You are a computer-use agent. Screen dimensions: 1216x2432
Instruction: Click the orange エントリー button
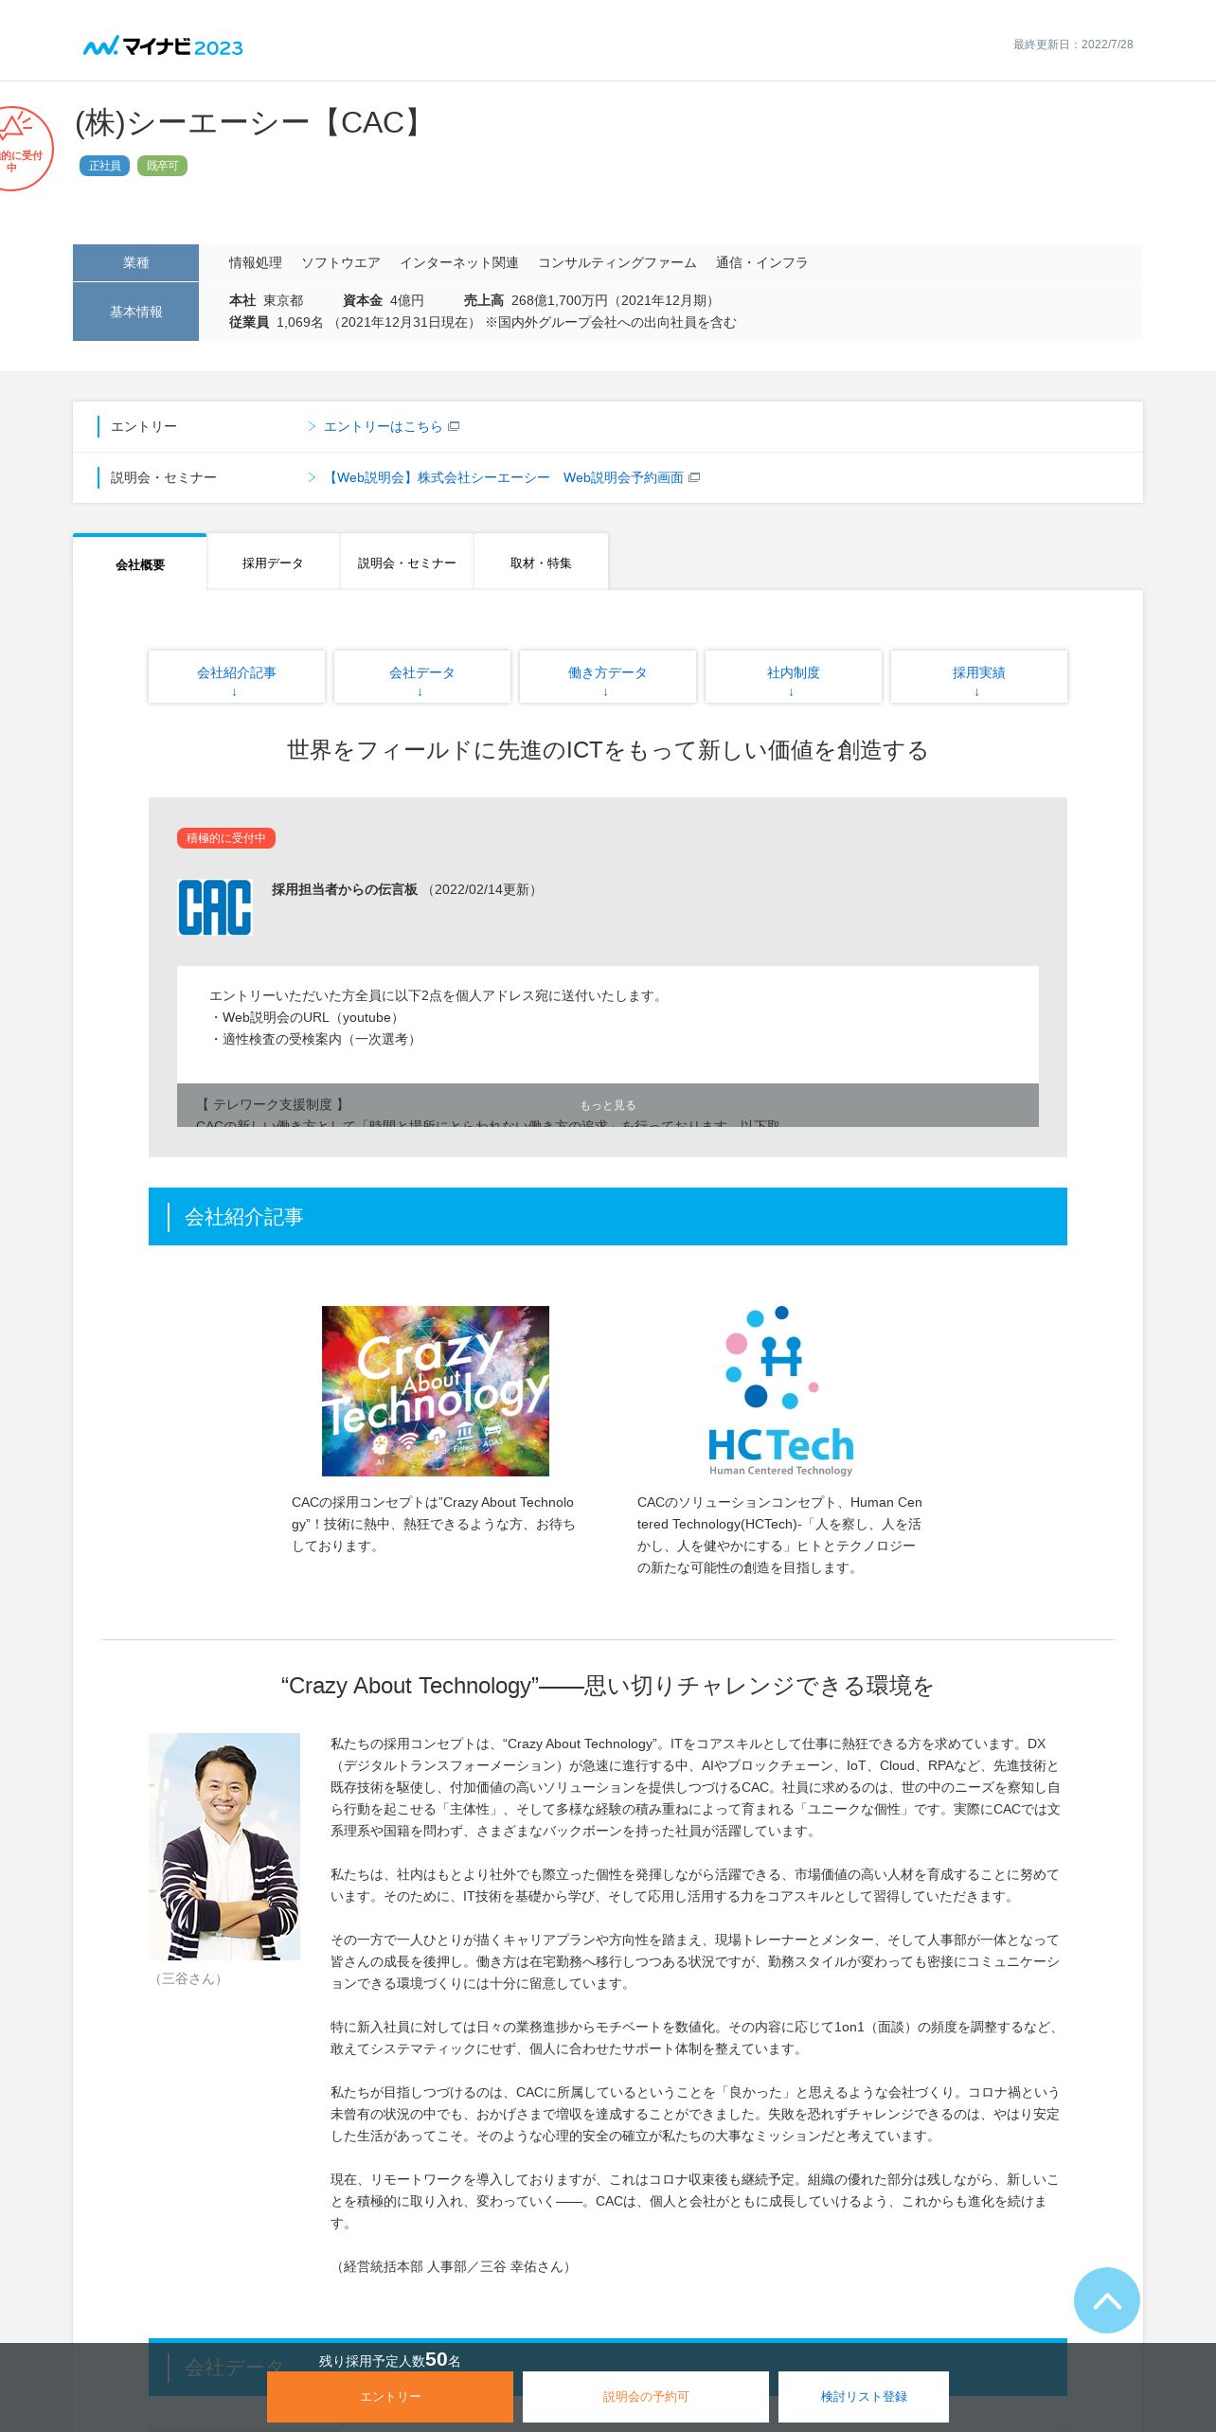[390, 2396]
